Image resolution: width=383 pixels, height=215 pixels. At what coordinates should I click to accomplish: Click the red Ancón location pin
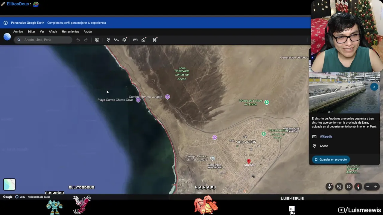(249, 161)
